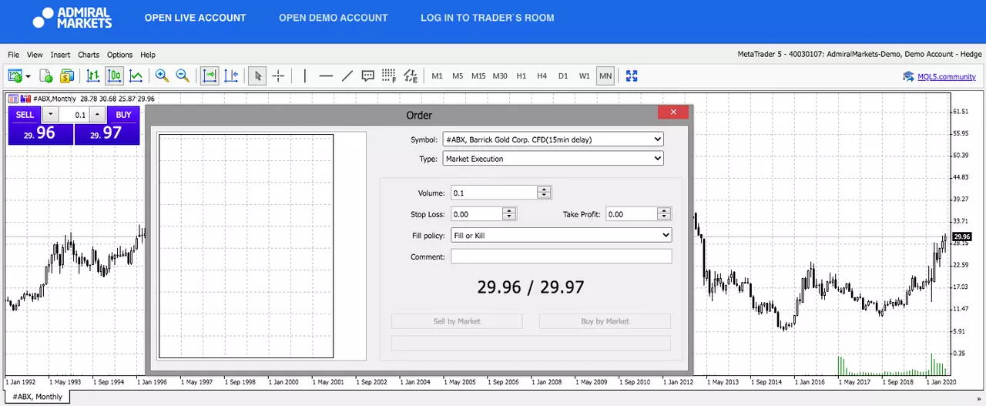Open the Insert menu
The image size is (986, 406).
tap(60, 55)
